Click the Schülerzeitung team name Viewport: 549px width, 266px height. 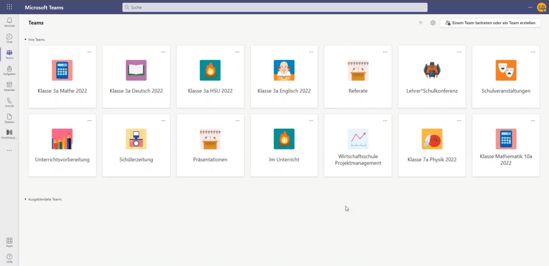point(136,159)
